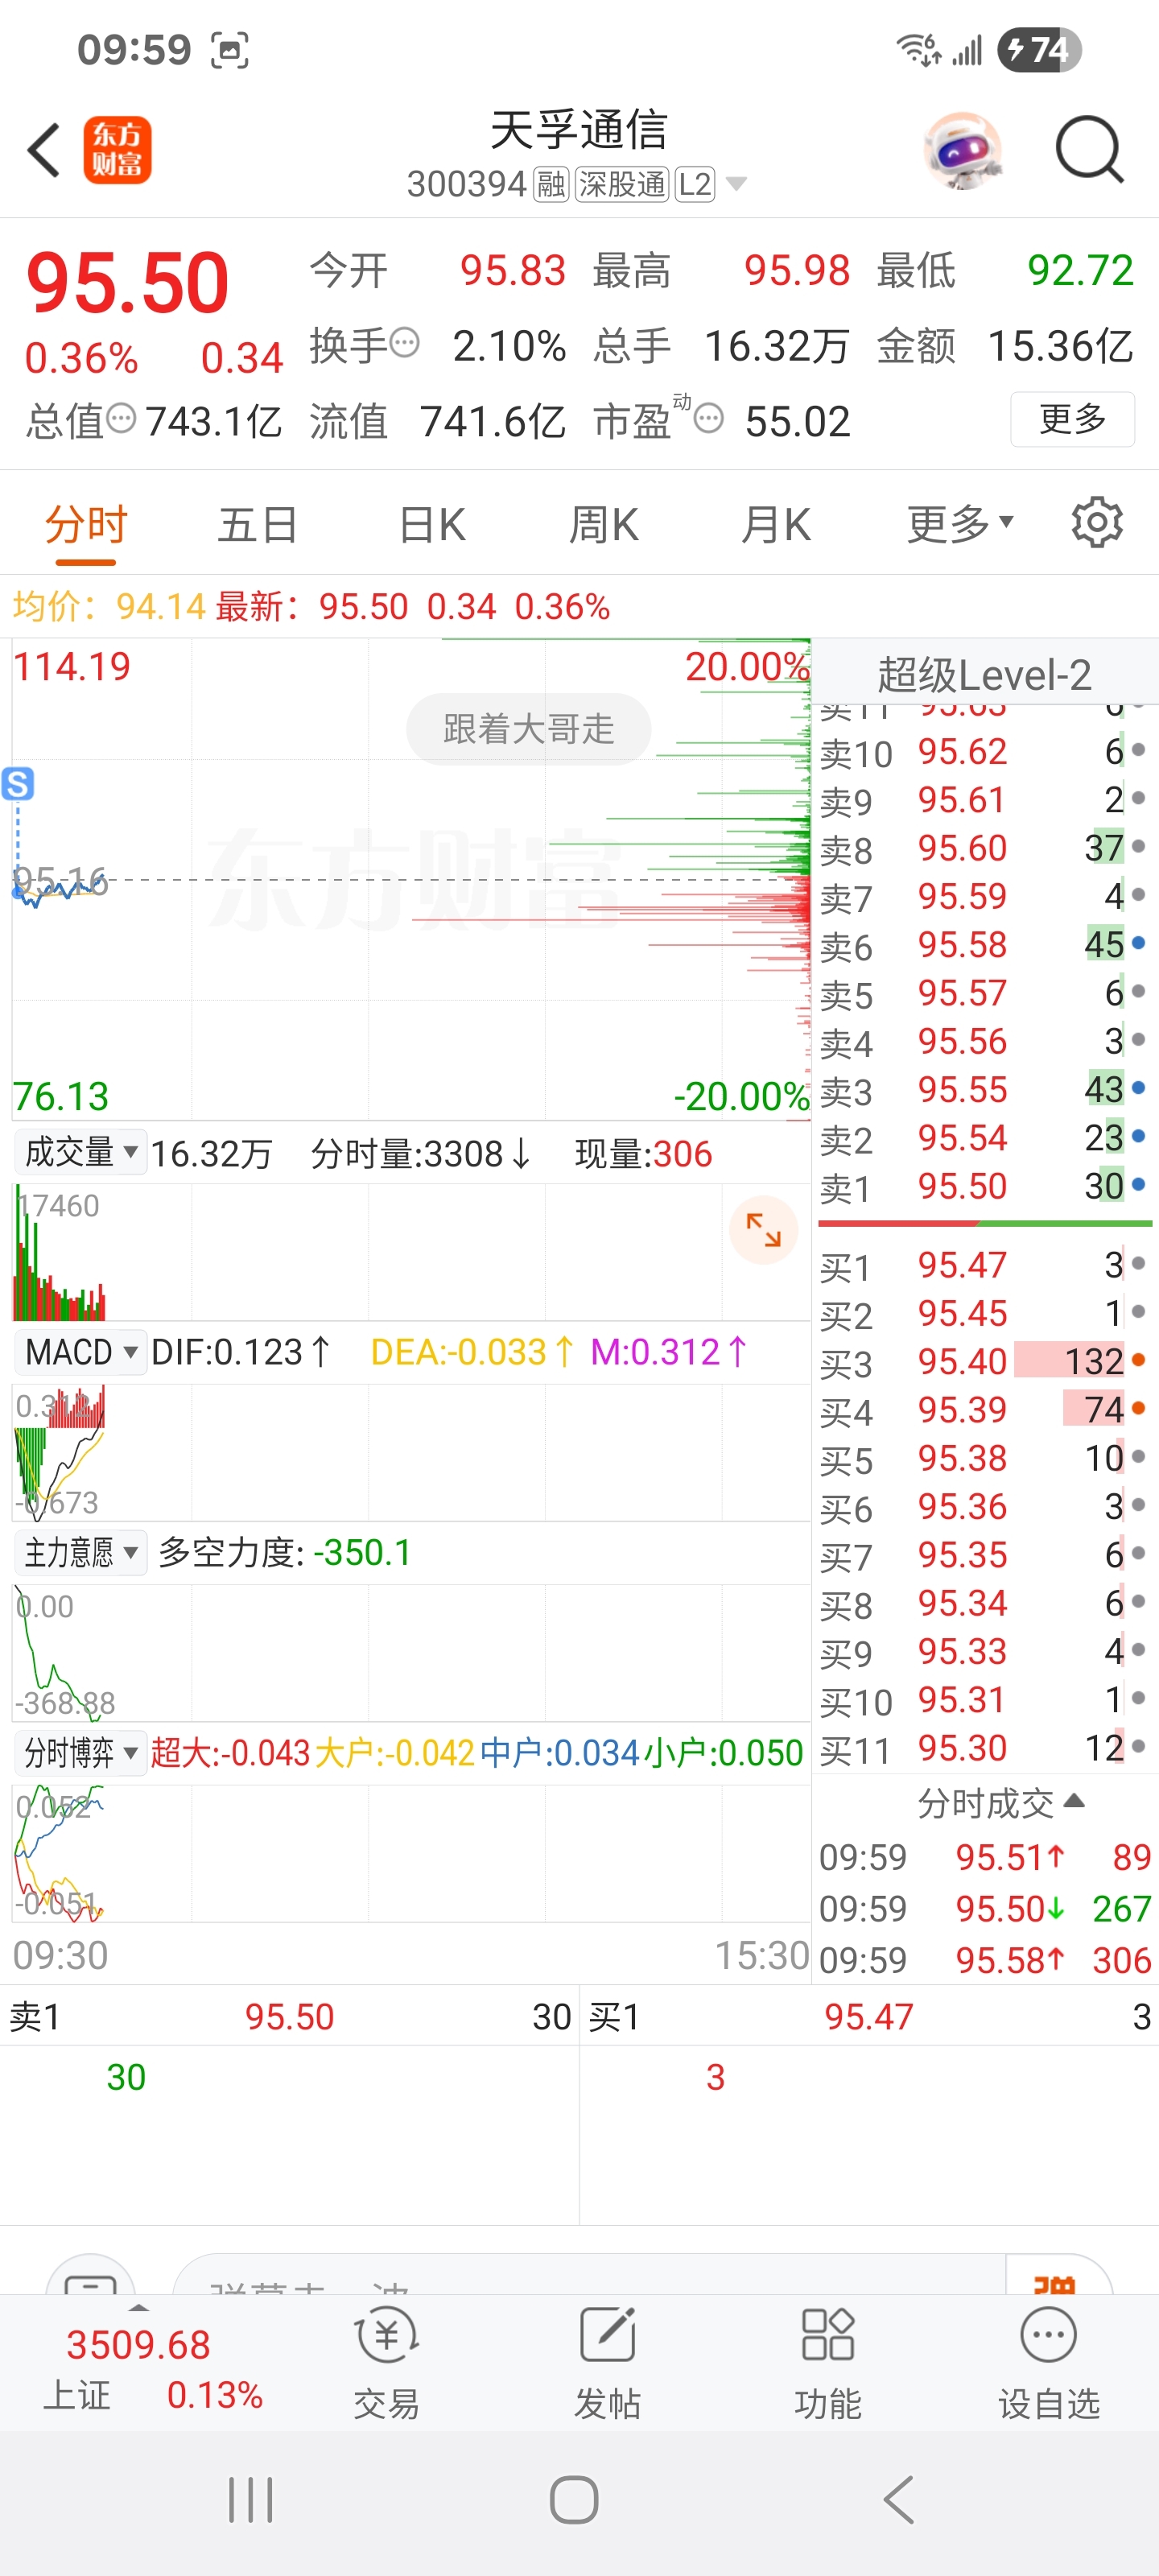The width and height of the screenshot is (1159, 2576).
Task: Tap the L2 level tag
Action: (x=695, y=184)
